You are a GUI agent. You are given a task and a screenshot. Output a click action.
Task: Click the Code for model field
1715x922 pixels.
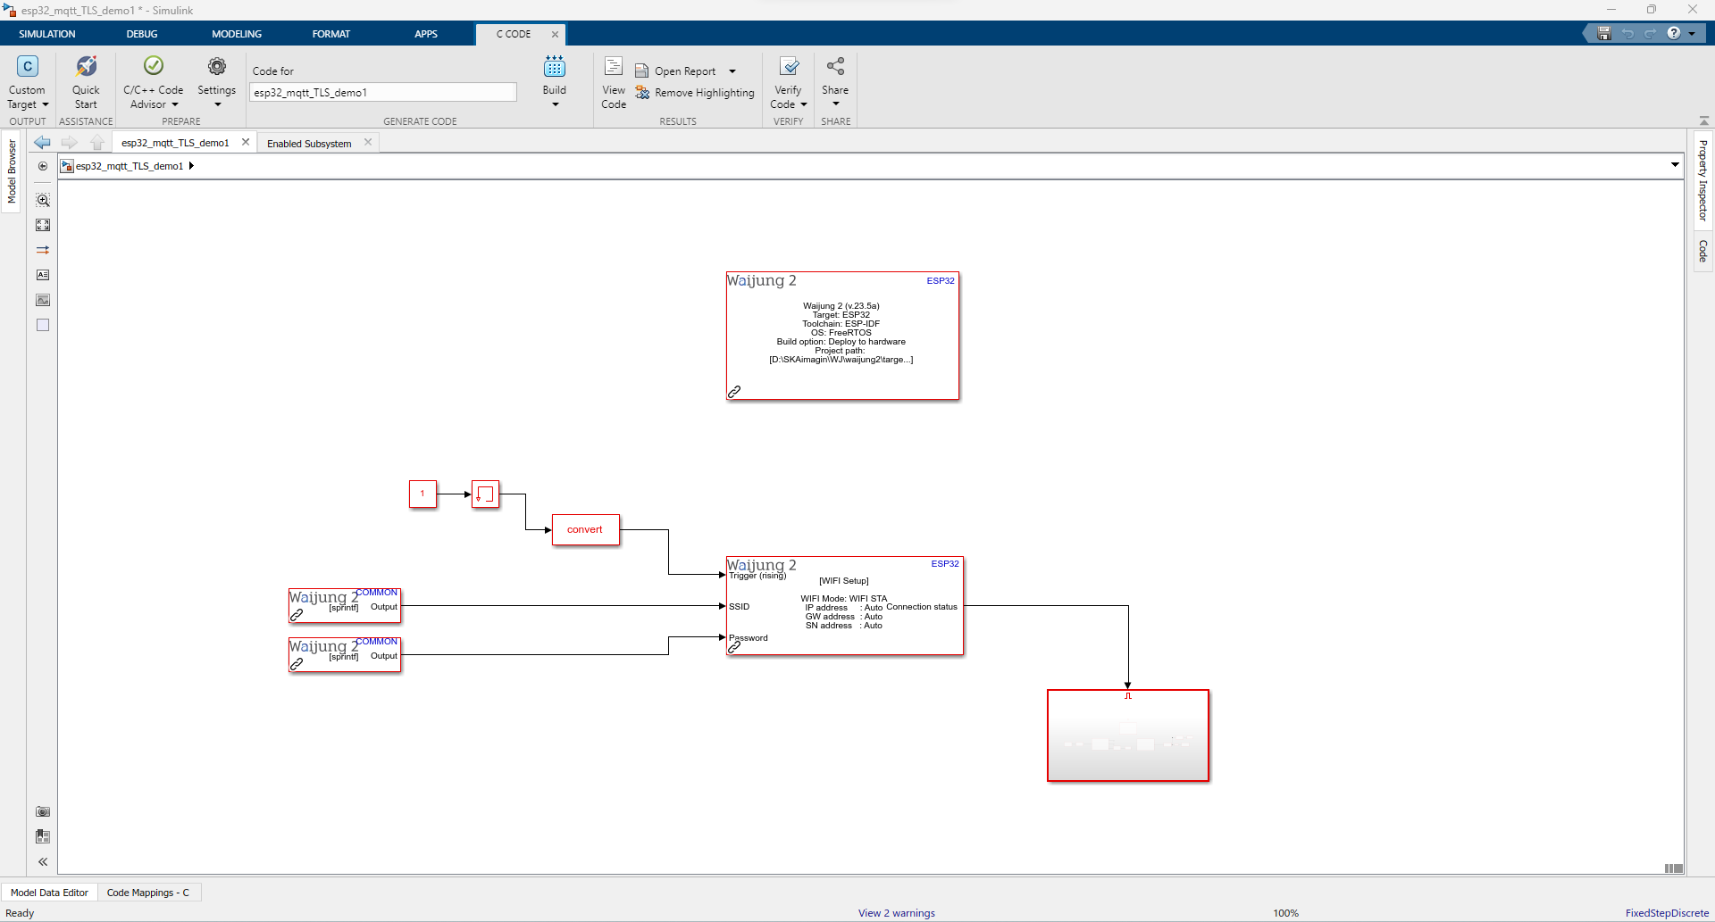[x=383, y=92]
